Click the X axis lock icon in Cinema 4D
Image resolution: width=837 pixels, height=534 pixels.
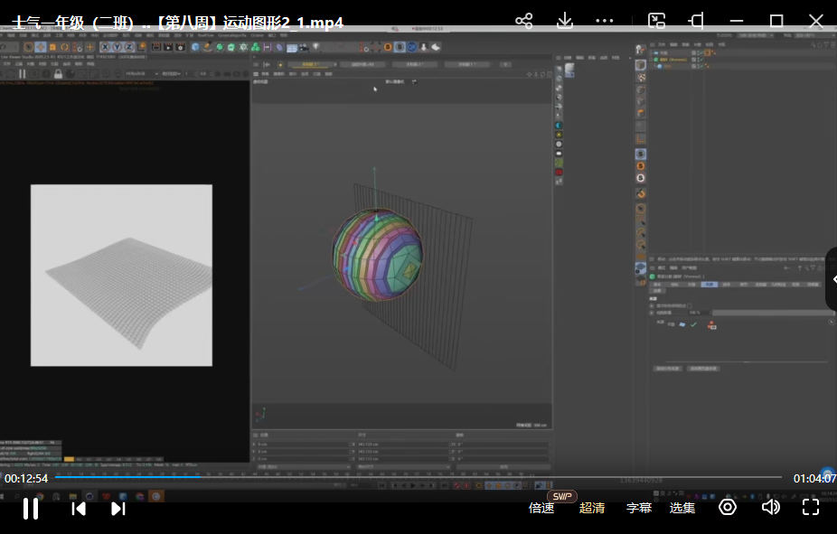(x=105, y=47)
